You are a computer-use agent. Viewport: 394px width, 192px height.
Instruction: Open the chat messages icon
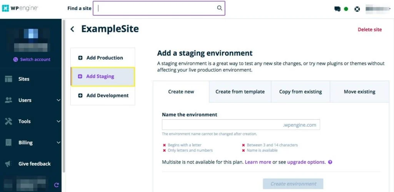(x=337, y=9)
